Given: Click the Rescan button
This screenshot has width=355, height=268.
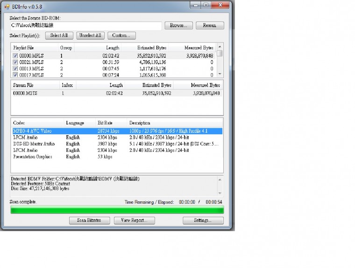Looking at the screenshot, I should click(x=210, y=25).
